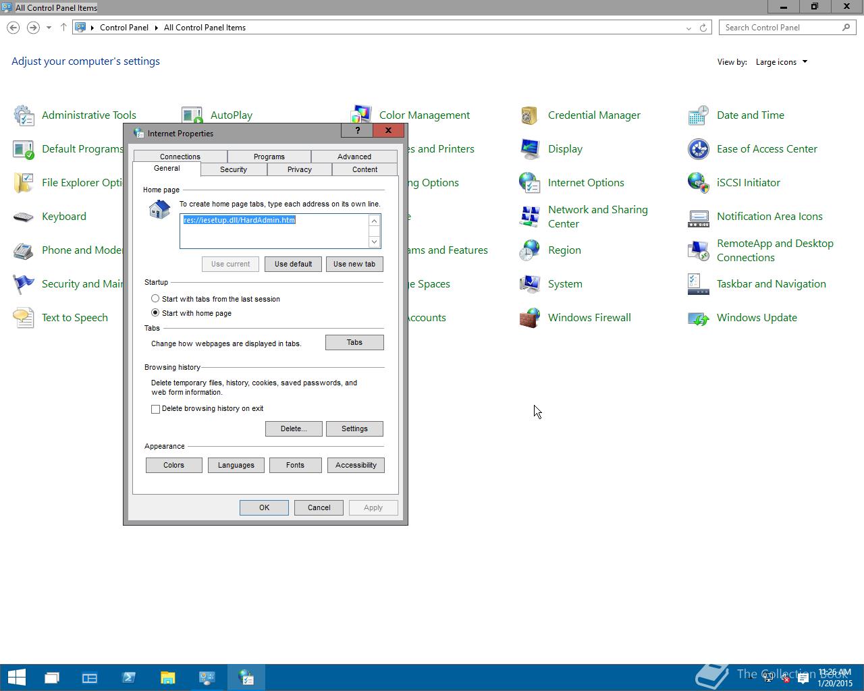Viewport: 864px width, 691px height.
Task: Switch to the Programs tab
Action: coord(269,157)
